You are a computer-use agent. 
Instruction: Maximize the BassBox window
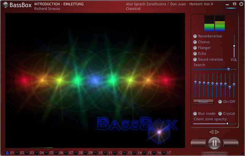(x=234, y=4)
